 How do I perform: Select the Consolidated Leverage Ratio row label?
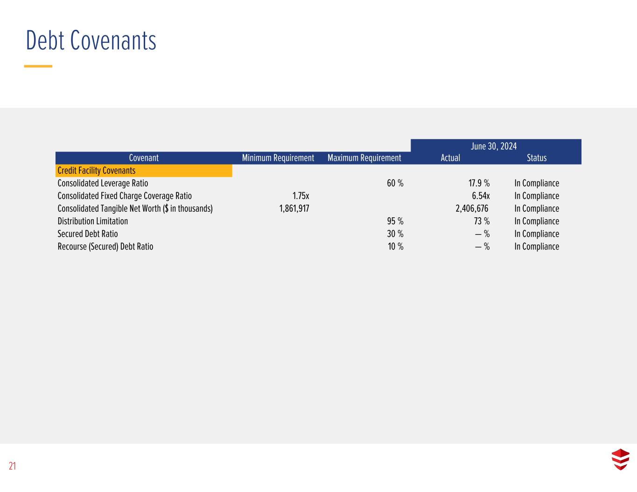pos(103,183)
